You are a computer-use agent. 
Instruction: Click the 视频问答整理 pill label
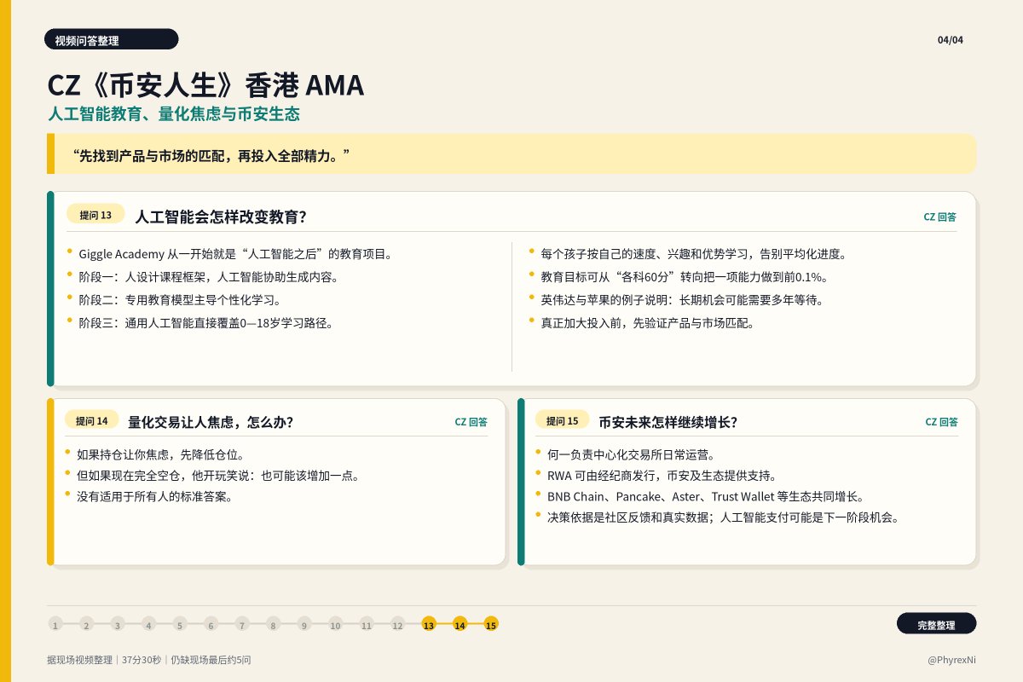pos(112,39)
